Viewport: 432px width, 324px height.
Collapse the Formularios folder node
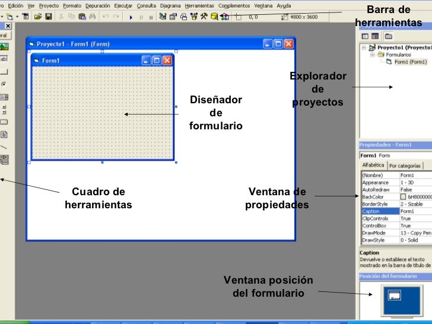[x=372, y=55]
